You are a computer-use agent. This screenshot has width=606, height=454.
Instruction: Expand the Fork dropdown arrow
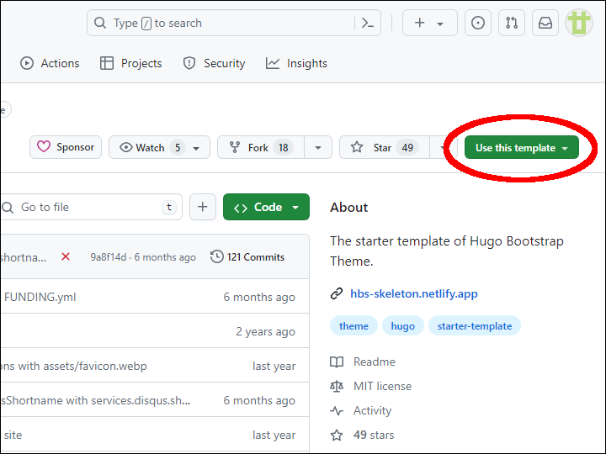318,147
